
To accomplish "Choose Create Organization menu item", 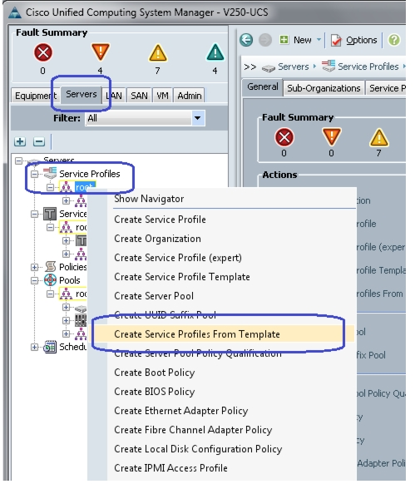I will (157, 239).
